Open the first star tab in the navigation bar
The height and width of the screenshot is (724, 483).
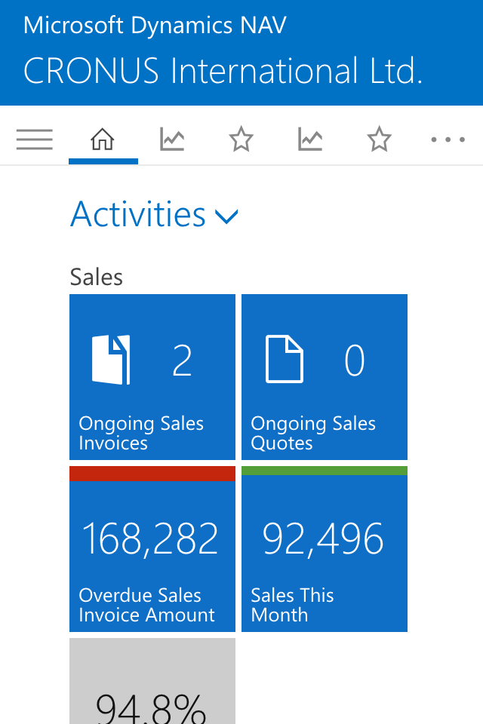[x=241, y=139]
